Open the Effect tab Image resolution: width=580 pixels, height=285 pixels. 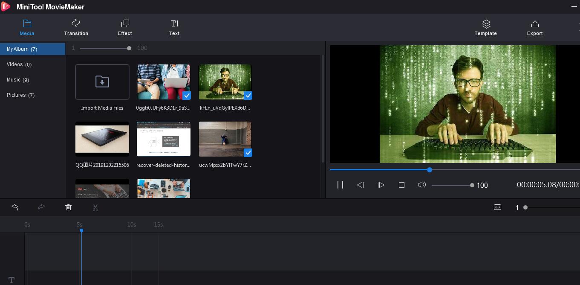(125, 27)
